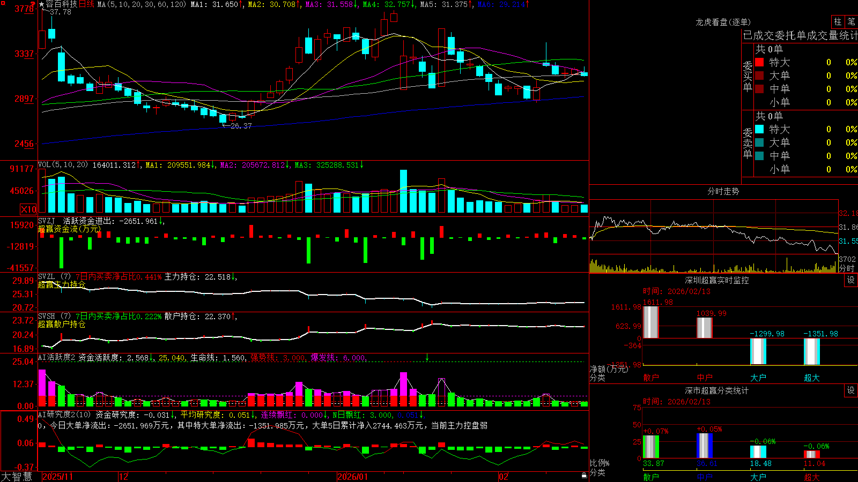Click the 散户 bar valued 1611.98
Screen dimensions: 858x482
(x=651, y=322)
